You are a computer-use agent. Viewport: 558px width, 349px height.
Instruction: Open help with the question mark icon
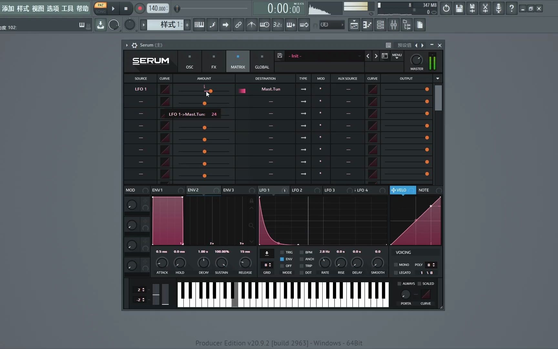(512, 8)
